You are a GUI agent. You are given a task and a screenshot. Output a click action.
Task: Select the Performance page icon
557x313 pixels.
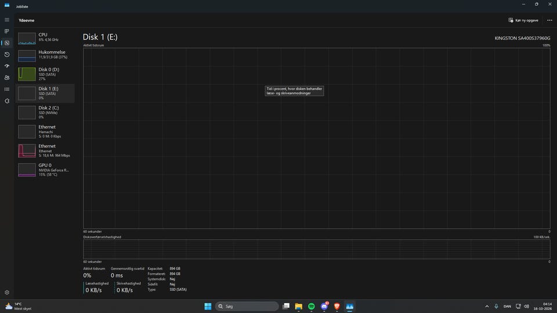[x=7, y=43]
